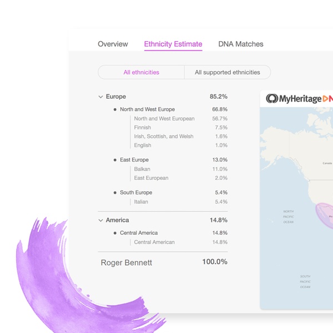333x333 pixels.
Task: Toggle to All ethnicities view
Action: point(141,72)
